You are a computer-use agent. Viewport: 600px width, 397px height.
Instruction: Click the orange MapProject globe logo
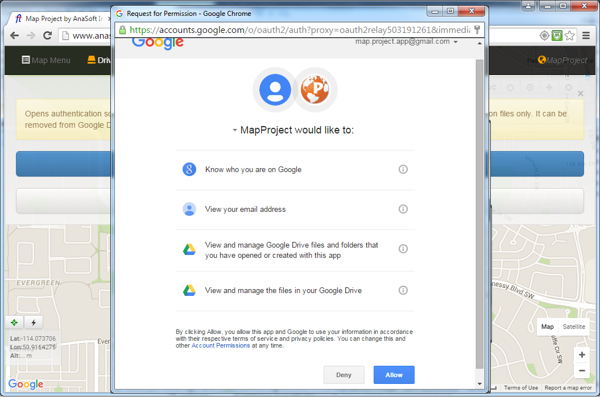tap(315, 90)
